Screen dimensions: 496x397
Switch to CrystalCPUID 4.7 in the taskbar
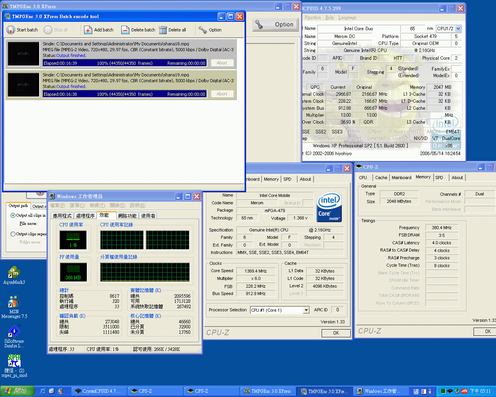coord(100,391)
